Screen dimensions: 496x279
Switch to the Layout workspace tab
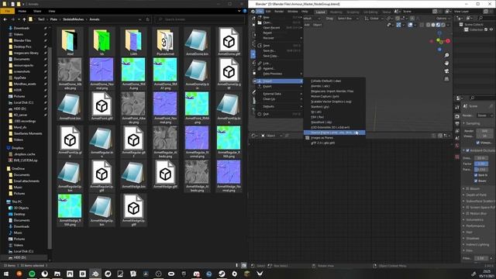point(320,12)
